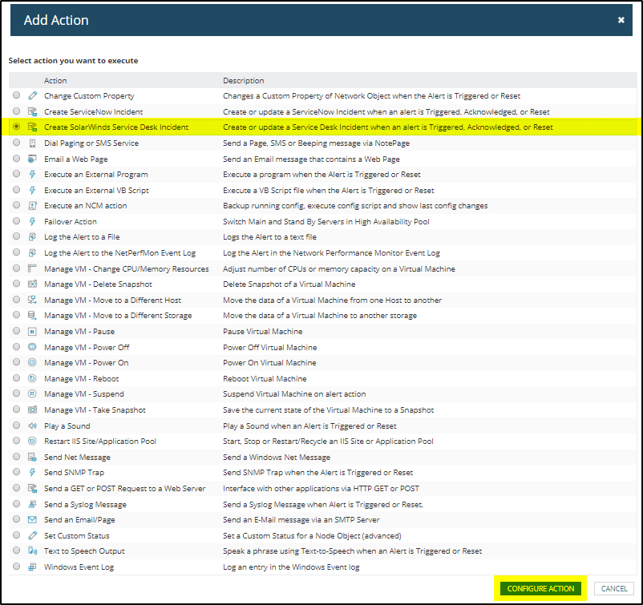Select the Change Custom Property radio button
Screen dimensions: 643x605
point(16,95)
